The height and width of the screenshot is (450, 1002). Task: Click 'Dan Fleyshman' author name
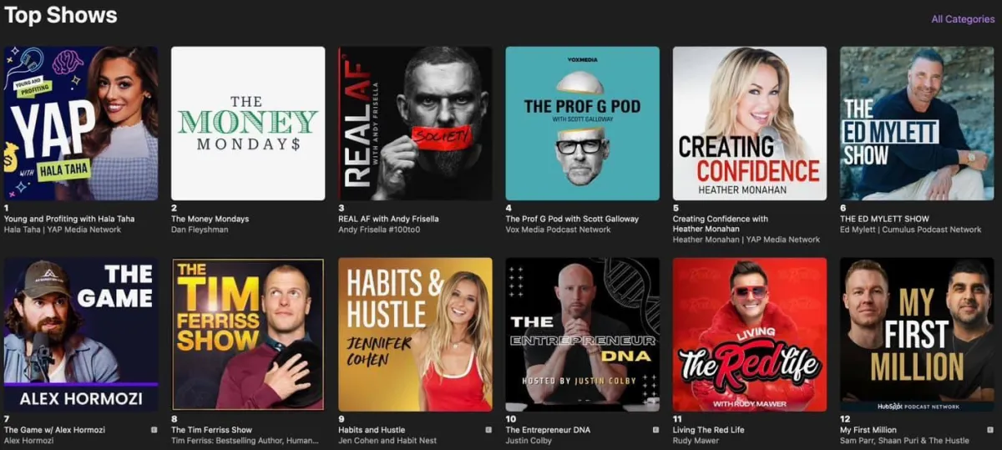tap(200, 230)
